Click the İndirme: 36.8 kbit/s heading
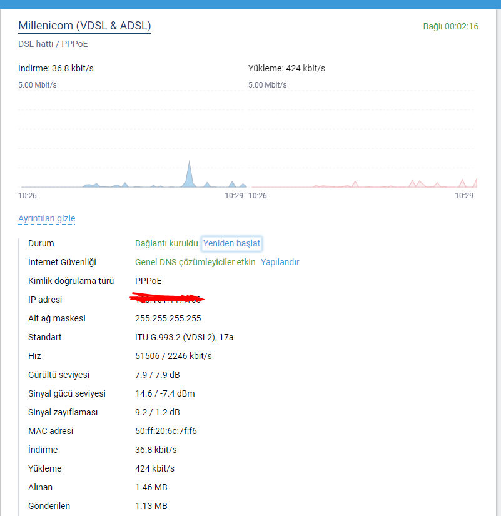This screenshot has width=501, height=516. (x=56, y=68)
